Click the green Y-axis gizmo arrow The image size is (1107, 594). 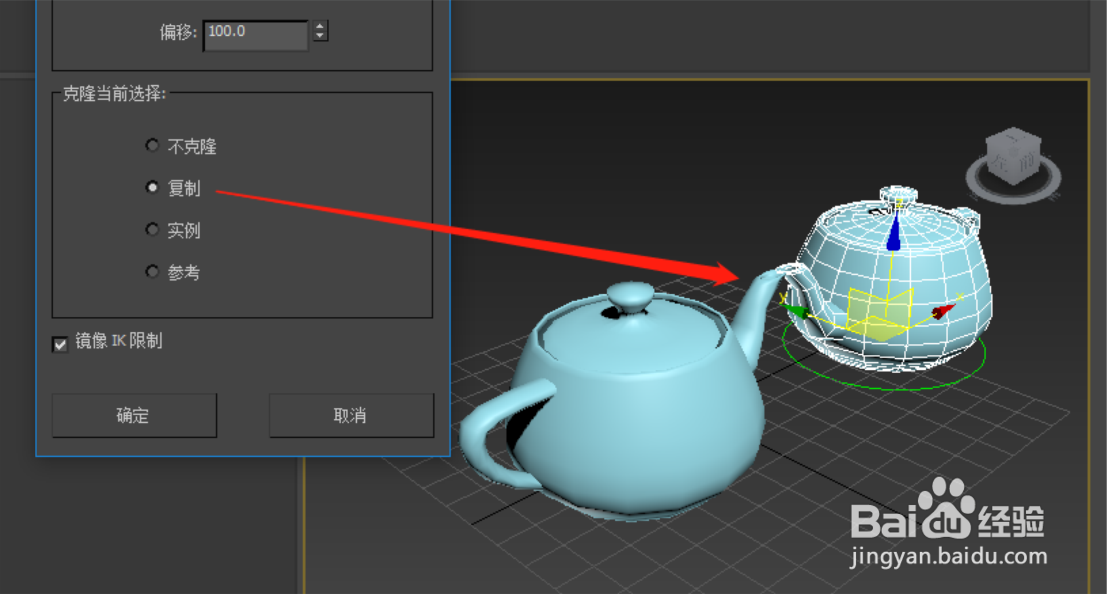coord(796,312)
